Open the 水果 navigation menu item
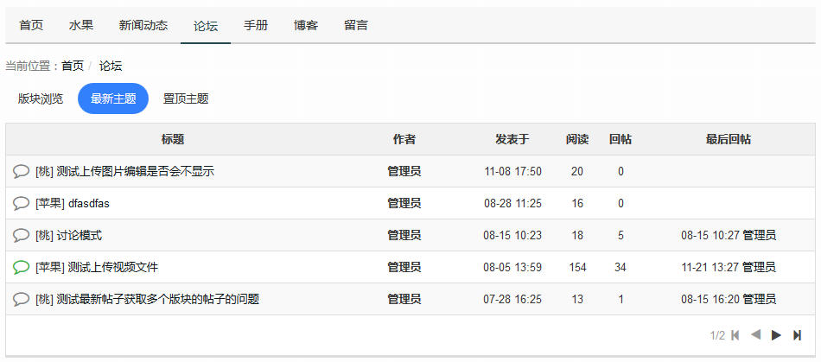Screen dimensions: 821x362 (81, 25)
